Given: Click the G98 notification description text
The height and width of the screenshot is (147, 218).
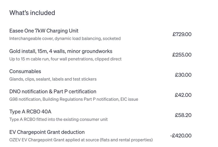Looking at the screenshot, I should 74,99.
